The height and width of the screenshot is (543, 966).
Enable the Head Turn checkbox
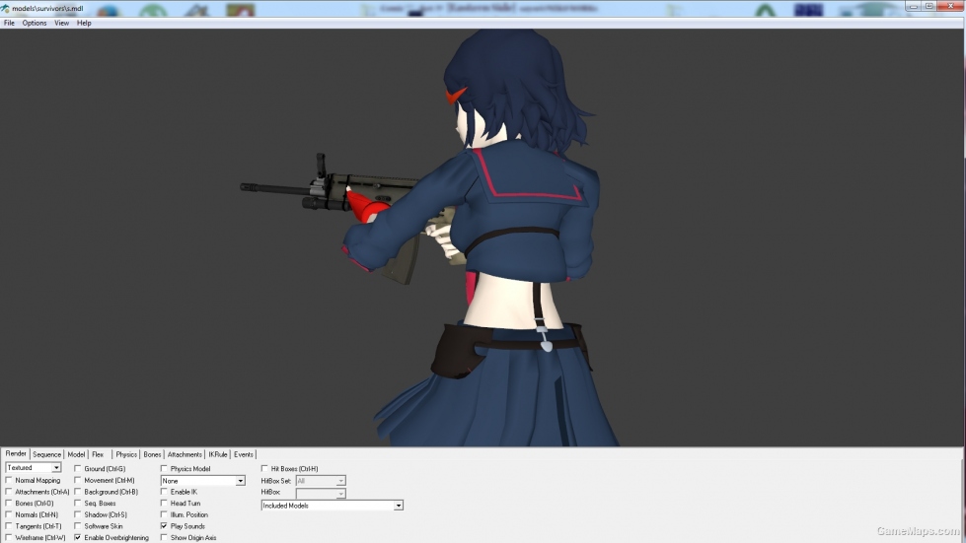(164, 503)
